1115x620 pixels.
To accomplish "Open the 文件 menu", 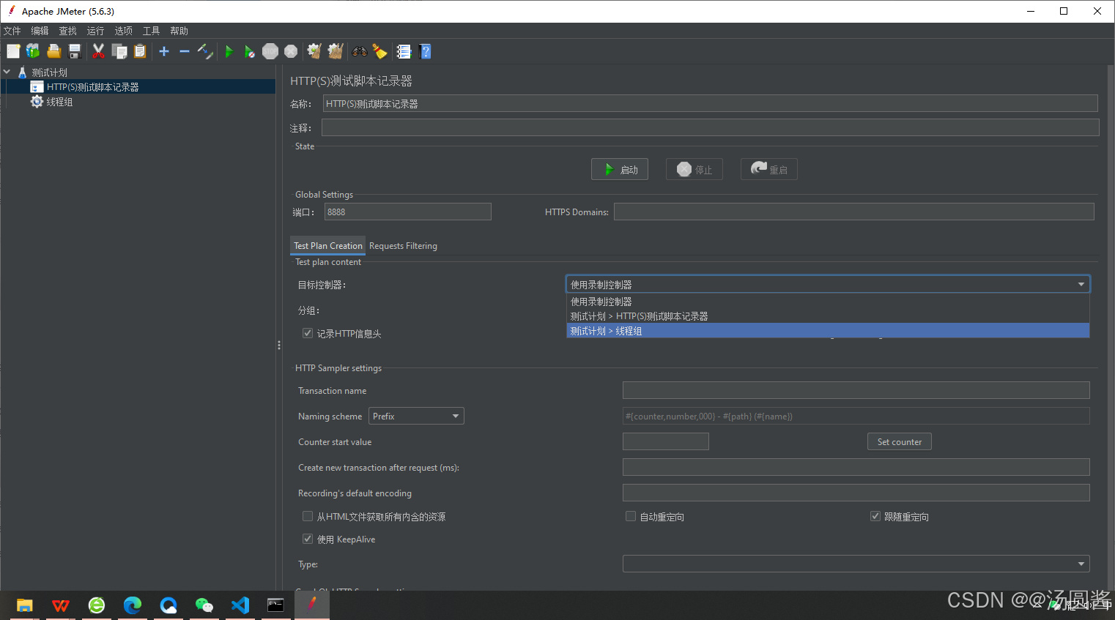I will click(x=12, y=31).
